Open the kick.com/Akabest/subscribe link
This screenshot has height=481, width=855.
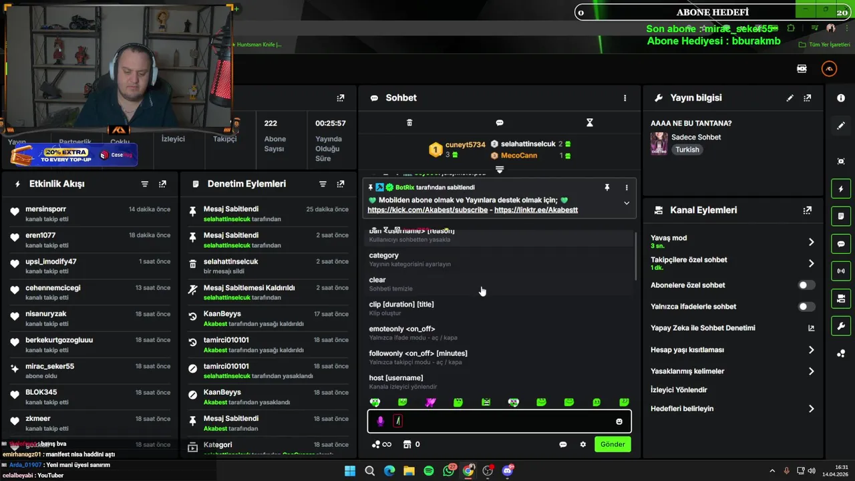(427, 210)
